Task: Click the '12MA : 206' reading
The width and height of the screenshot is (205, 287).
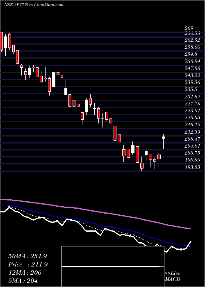Action: [25, 273]
